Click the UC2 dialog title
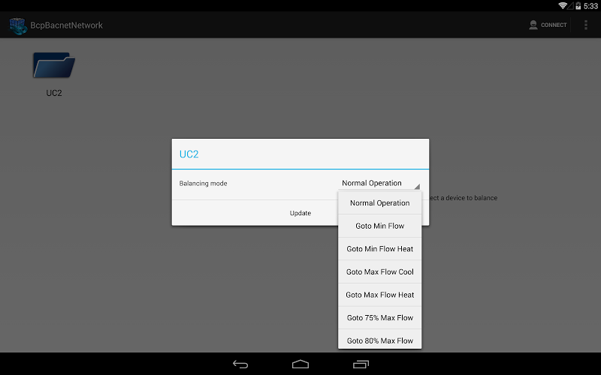Image resolution: width=601 pixels, height=375 pixels. coord(189,154)
